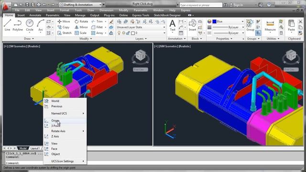Open UCS Icon Settings submenu
Image resolution: width=306 pixels, height=172 pixels.
point(65,161)
